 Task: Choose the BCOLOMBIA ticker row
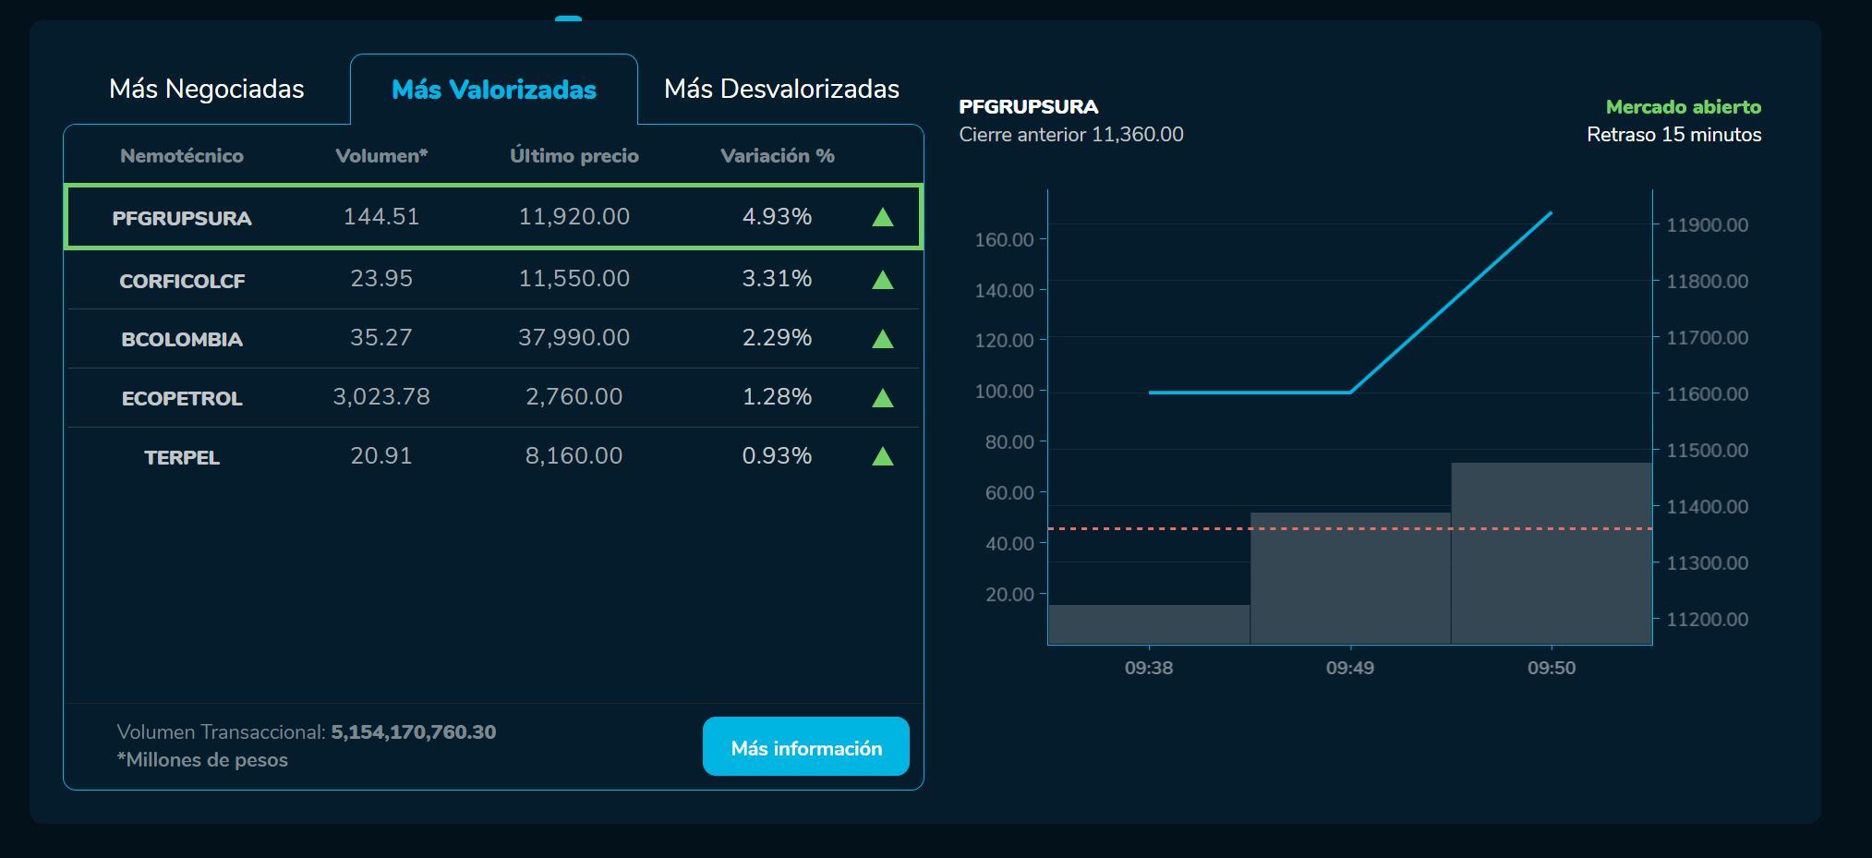pyautogui.click(x=493, y=339)
